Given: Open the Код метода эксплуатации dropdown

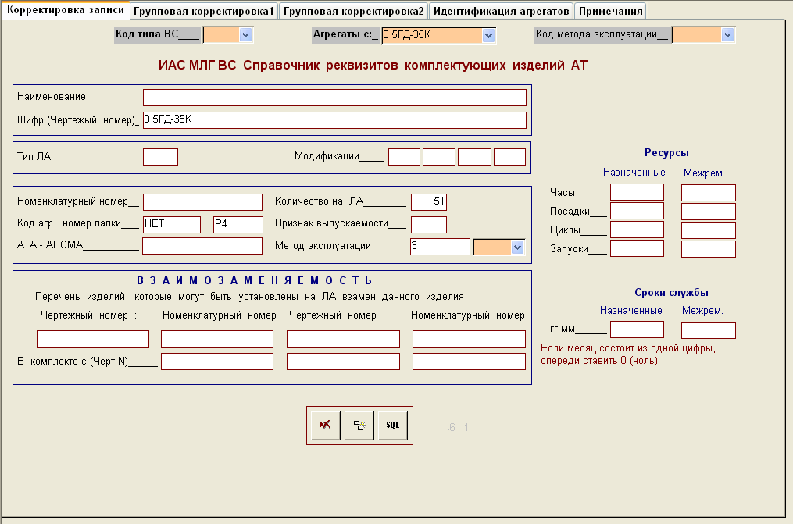Looking at the screenshot, I should [x=727, y=34].
